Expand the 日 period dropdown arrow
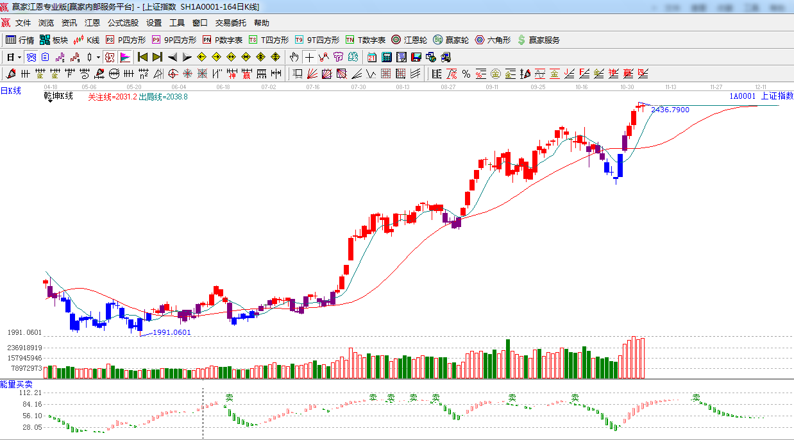Viewport: 794px width, 440px height. pyautogui.click(x=19, y=57)
